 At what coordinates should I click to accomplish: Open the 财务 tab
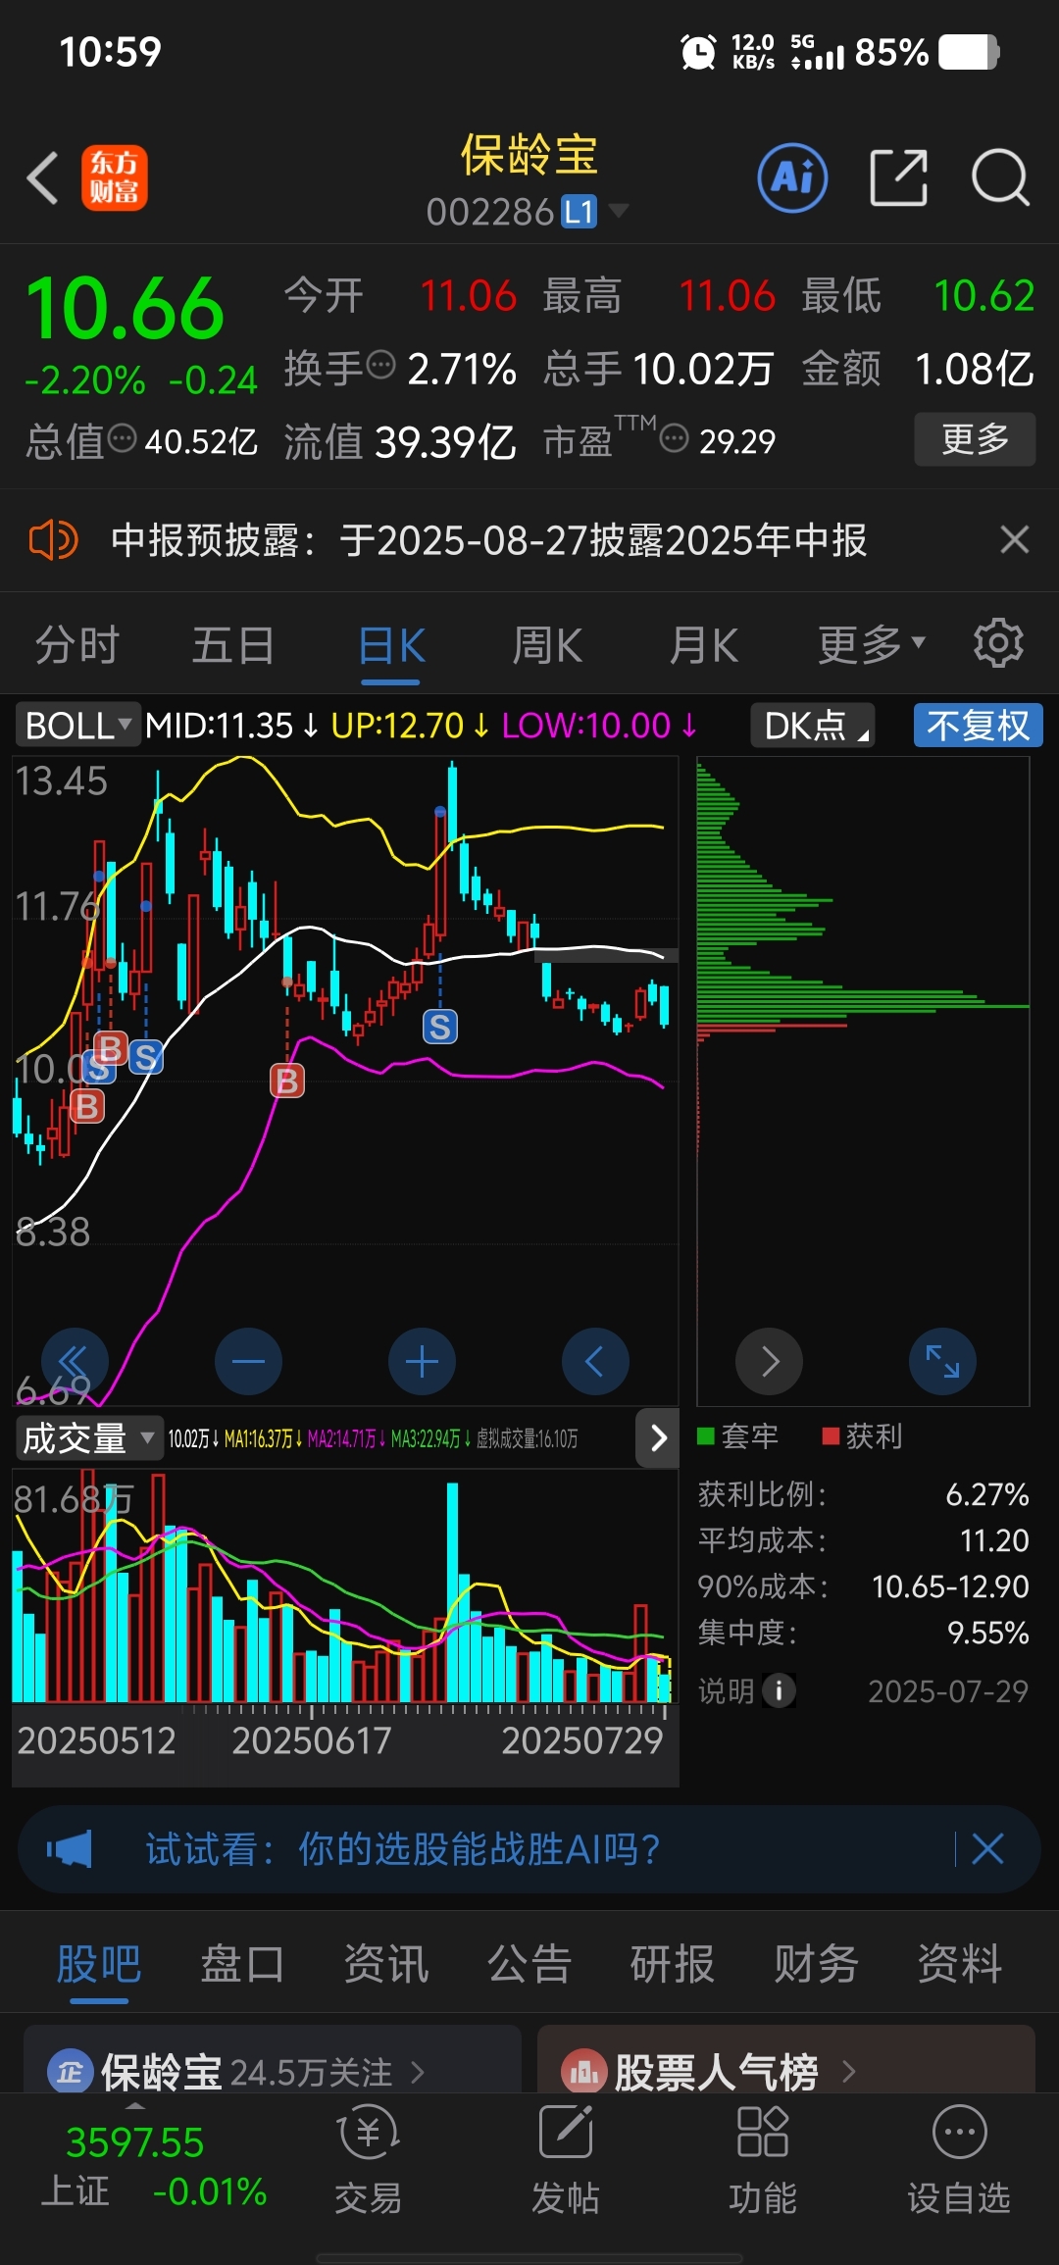(x=816, y=1964)
